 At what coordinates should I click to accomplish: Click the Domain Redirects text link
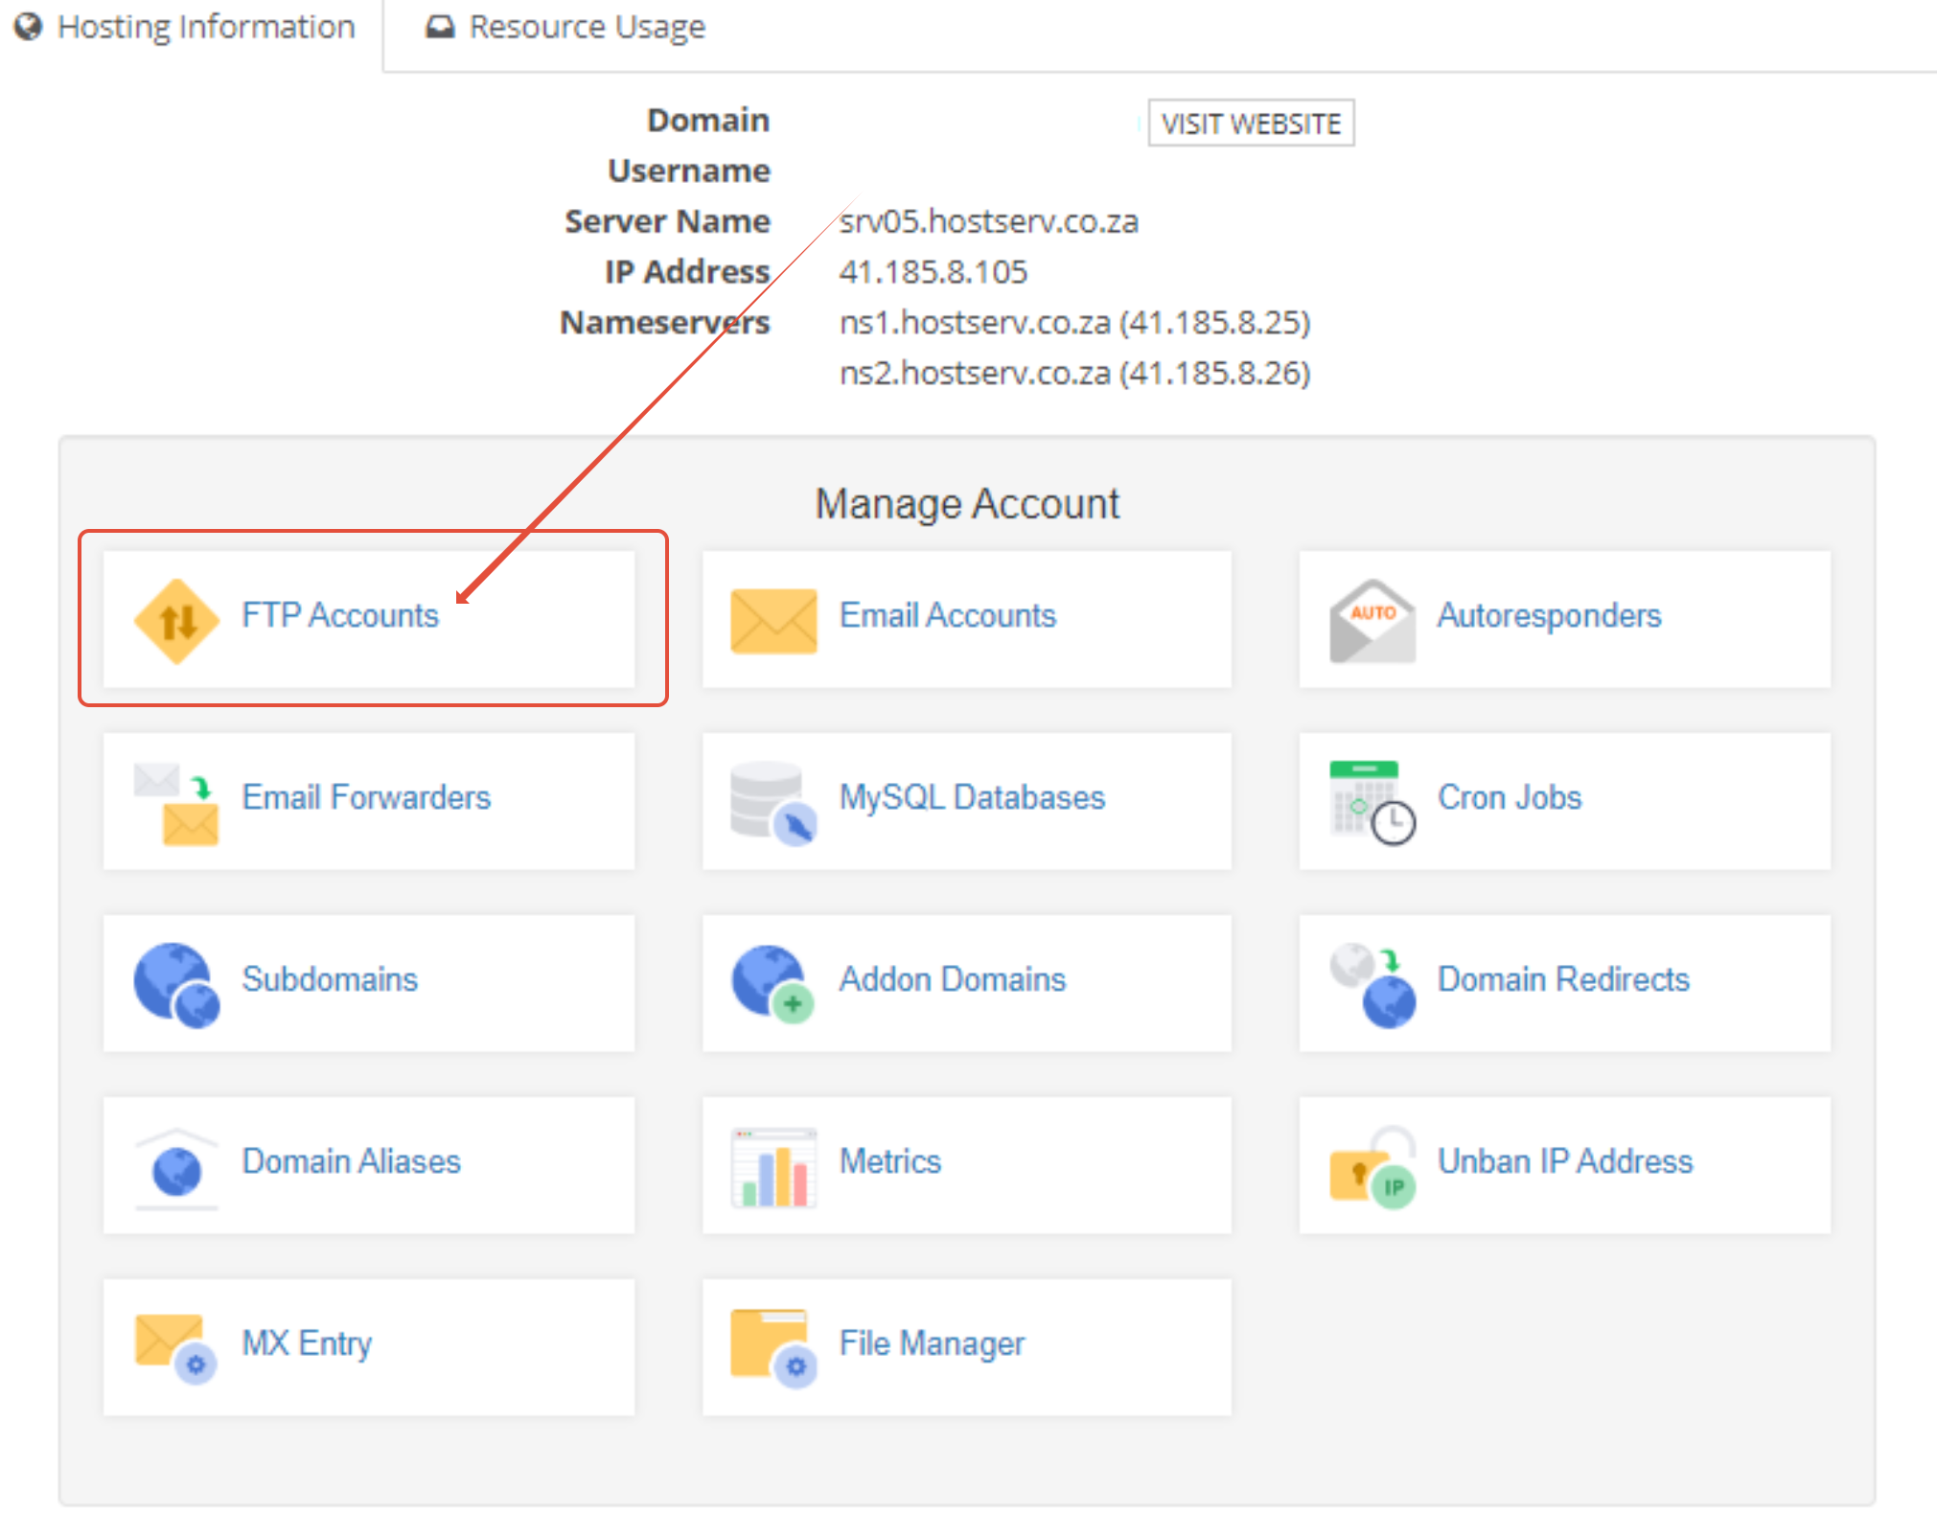tap(1563, 979)
